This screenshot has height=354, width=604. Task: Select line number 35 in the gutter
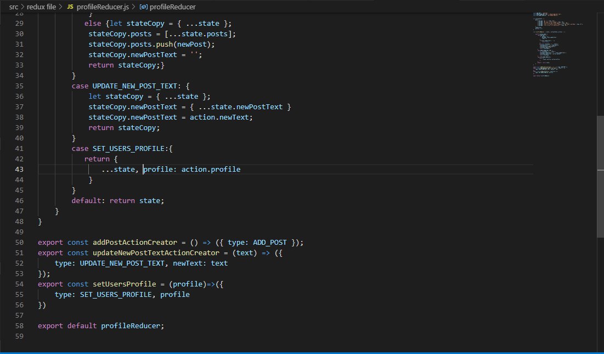pos(19,86)
